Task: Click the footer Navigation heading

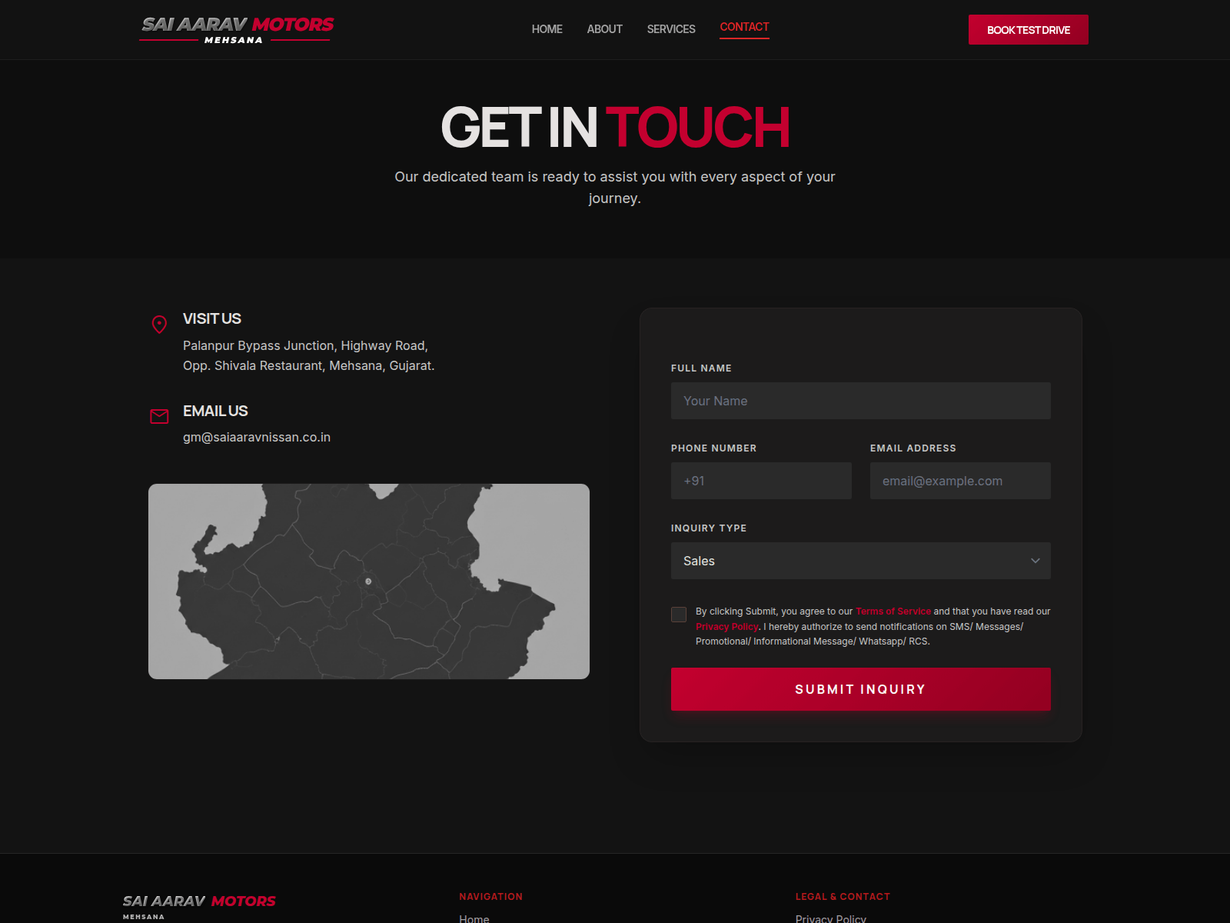Action: pyautogui.click(x=490, y=897)
